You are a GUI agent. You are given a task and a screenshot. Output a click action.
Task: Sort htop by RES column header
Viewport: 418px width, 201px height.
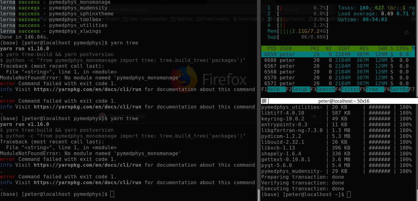364,48
